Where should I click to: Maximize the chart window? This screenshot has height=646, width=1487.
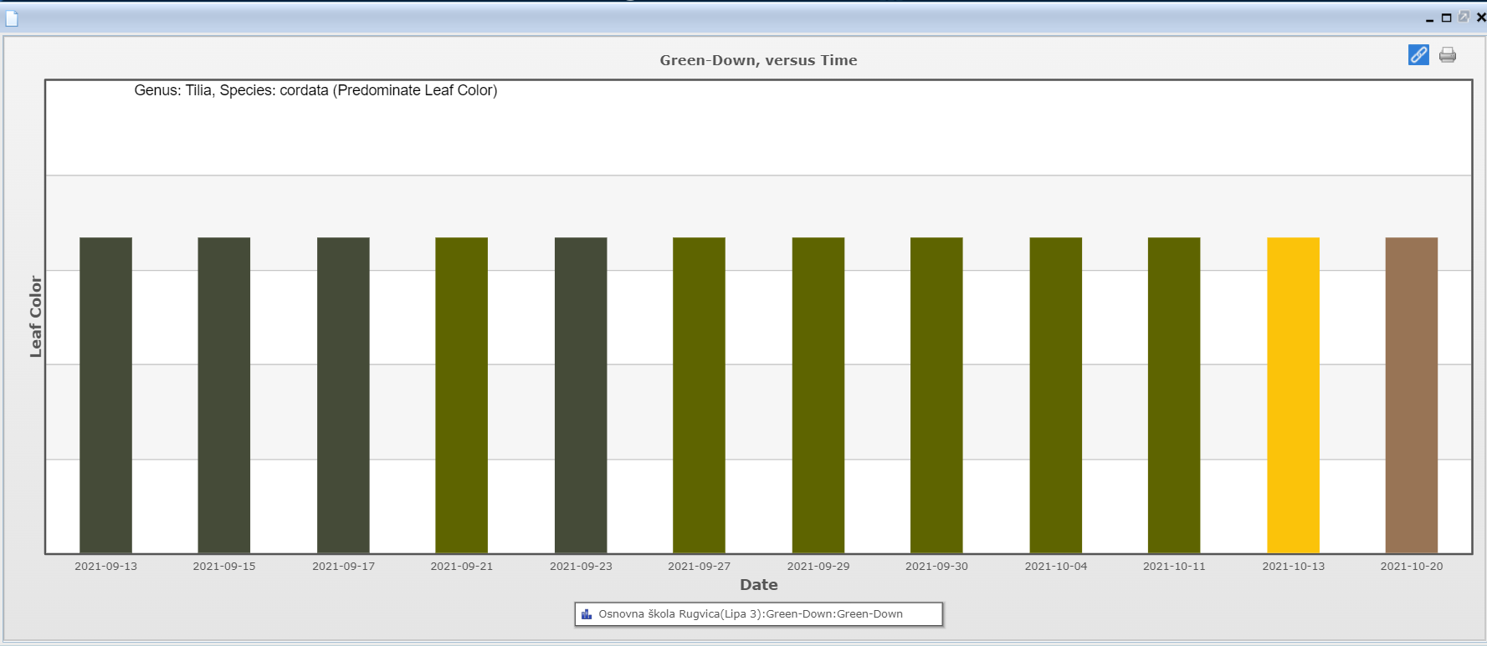(x=1446, y=18)
